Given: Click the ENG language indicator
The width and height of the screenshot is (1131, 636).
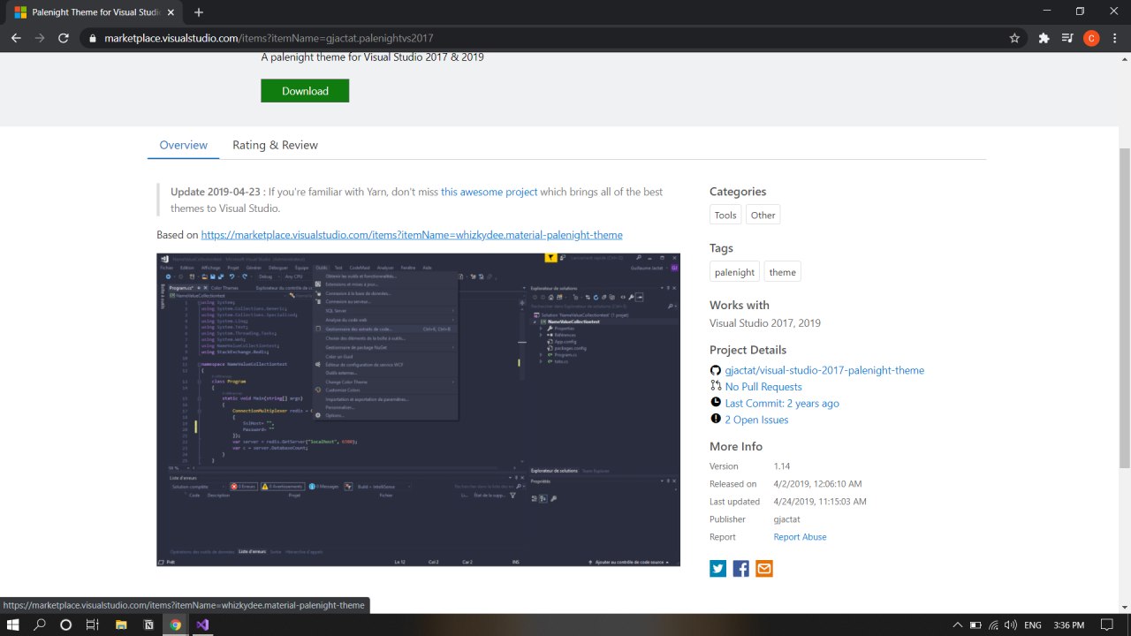Looking at the screenshot, I should point(1032,625).
